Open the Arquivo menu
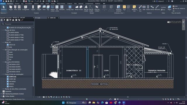 tap(3, 3)
